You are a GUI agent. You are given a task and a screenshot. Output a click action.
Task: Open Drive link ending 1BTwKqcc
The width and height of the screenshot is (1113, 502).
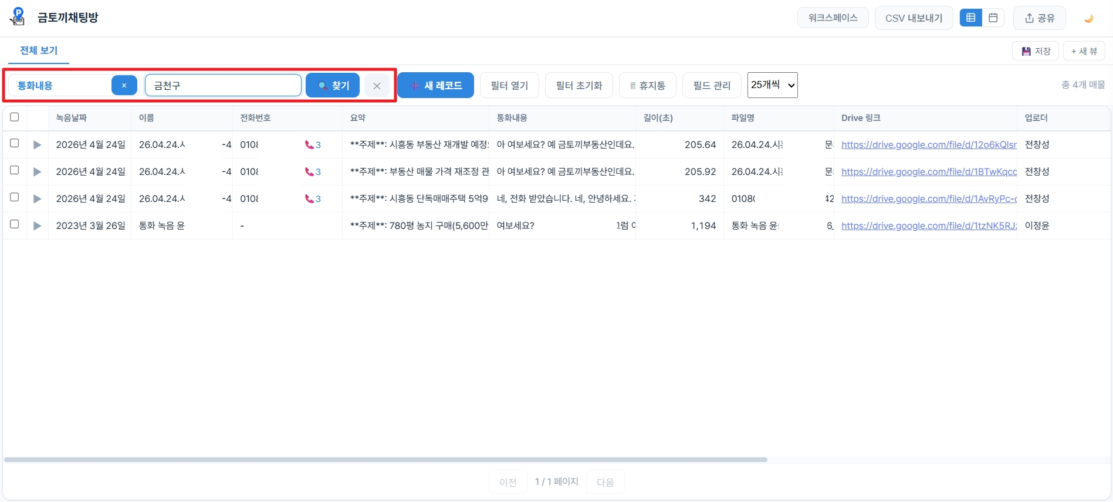point(929,171)
